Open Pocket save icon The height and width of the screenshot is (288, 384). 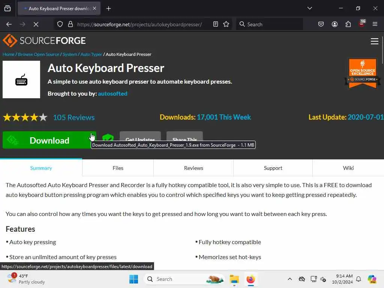pos(321,24)
